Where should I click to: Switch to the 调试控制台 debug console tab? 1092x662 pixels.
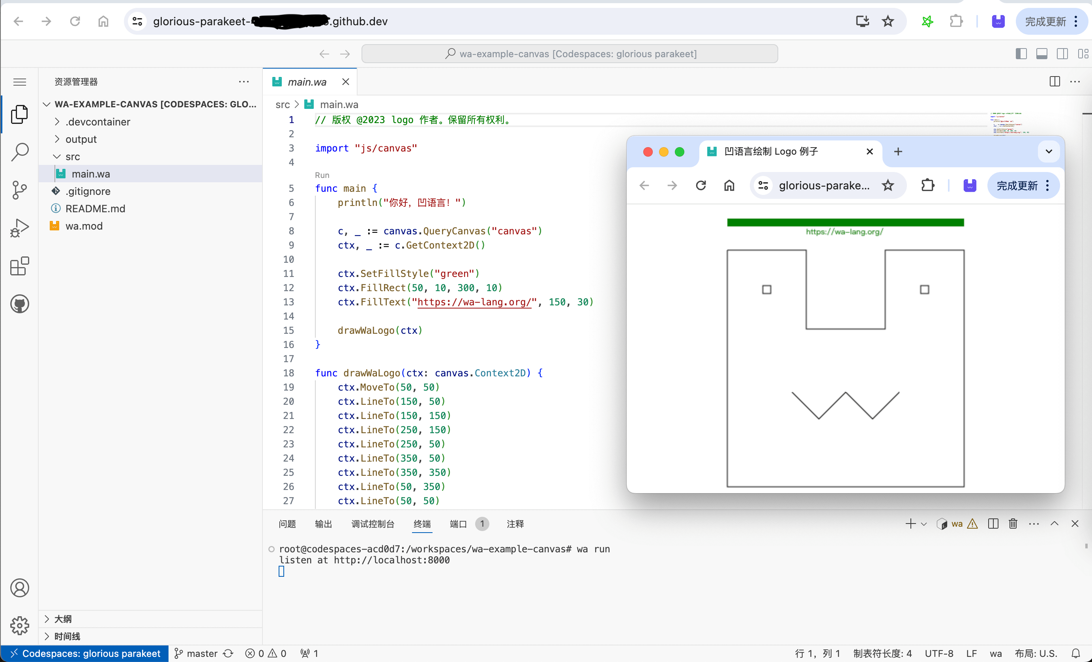(x=373, y=524)
